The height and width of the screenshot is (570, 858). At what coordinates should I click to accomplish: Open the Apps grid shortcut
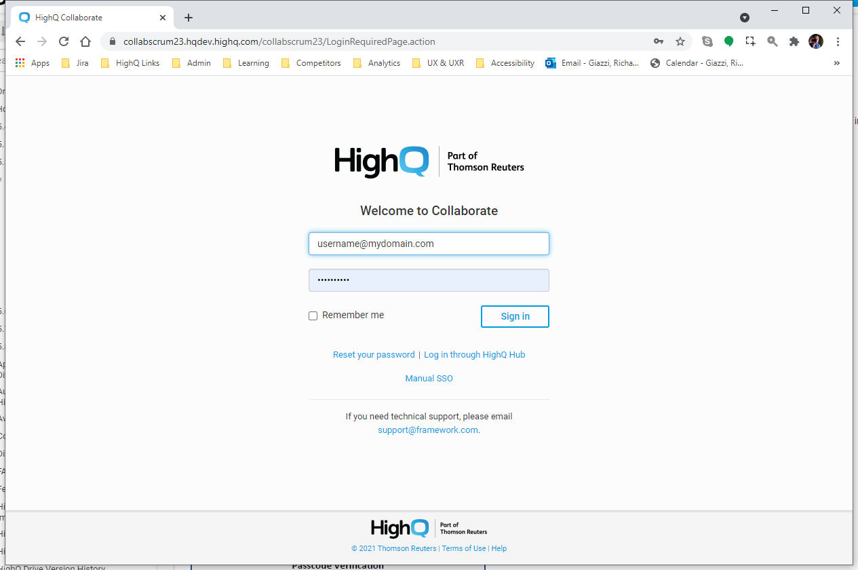[x=32, y=63]
